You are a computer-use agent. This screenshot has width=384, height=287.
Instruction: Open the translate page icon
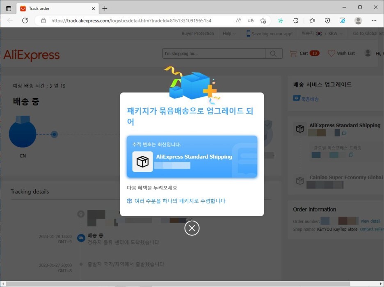tap(251, 20)
